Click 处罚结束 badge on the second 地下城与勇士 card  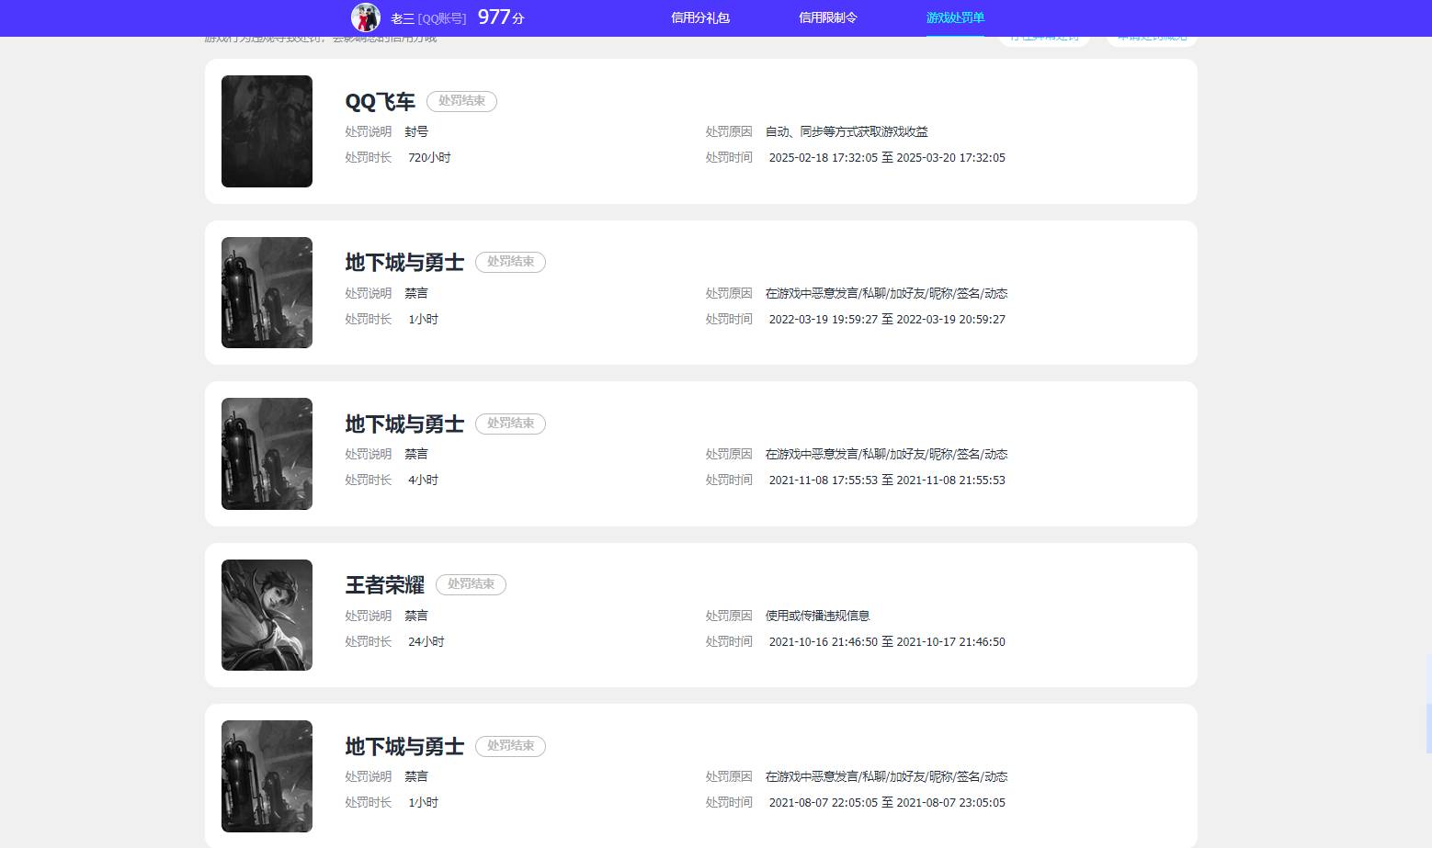(510, 423)
